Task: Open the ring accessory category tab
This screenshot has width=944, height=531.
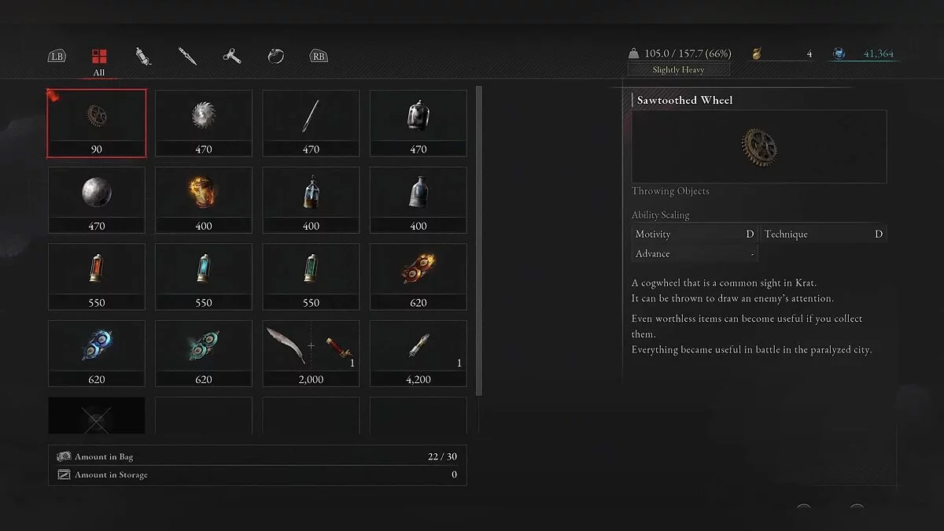Action: [275, 57]
